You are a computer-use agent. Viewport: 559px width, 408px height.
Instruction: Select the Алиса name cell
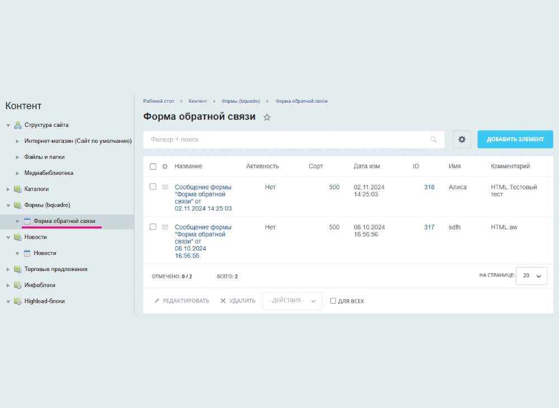click(457, 187)
